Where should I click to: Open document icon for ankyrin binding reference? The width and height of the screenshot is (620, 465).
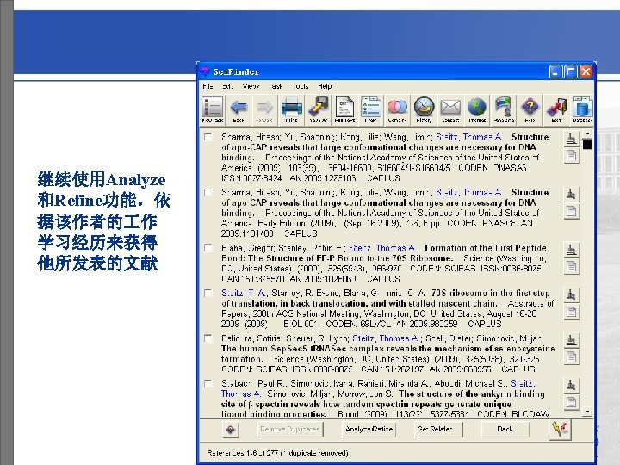click(x=571, y=402)
